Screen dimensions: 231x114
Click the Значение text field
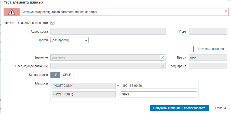(x=105, y=57)
